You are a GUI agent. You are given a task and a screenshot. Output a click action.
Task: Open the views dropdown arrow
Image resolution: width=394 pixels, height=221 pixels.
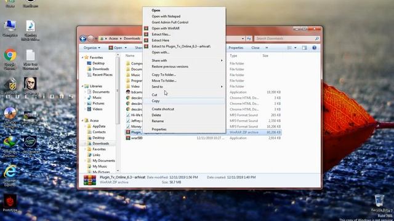coord(295,48)
